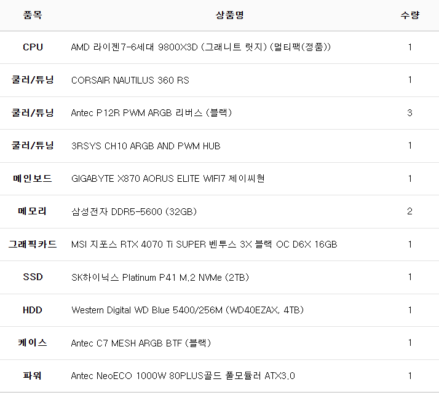This screenshot has width=439, height=395.
Task: Open the 3RSYS CH10 ARGB AND PWM HUB entry
Action: coord(146,146)
